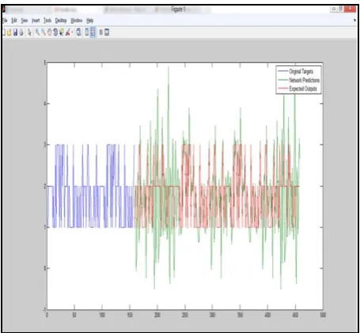Open the Tools menu
Screen dimensions: 360x333
(x=47, y=21)
